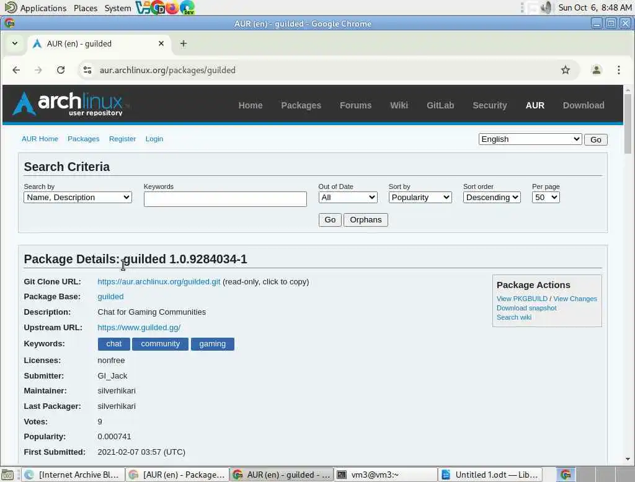Click the Login link

(x=154, y=139)
